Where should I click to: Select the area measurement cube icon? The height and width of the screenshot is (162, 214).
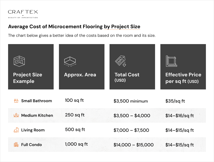(x=70, y=61)
